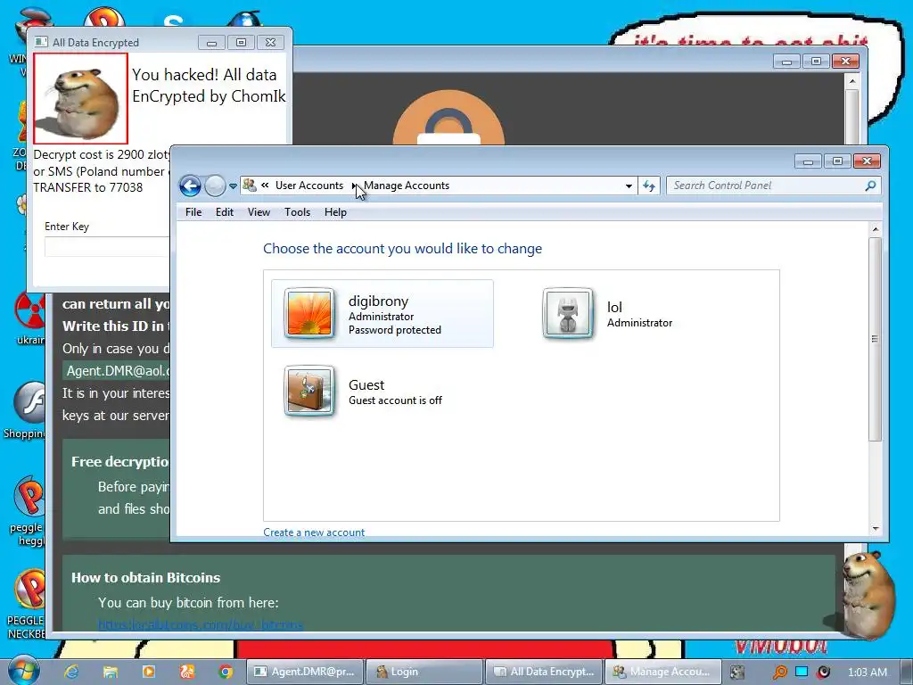The height and width of the screenshot is (685, 913).
Task: Minimize the All Data Encrypted window
Action: [x=212, y=43]
